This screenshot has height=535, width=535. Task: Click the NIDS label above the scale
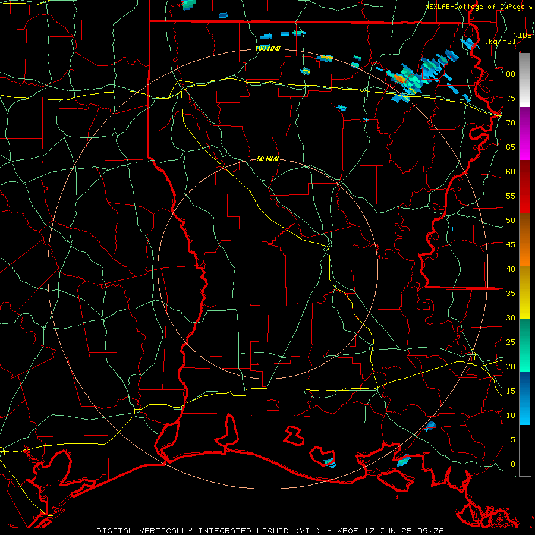coord(522,36)
